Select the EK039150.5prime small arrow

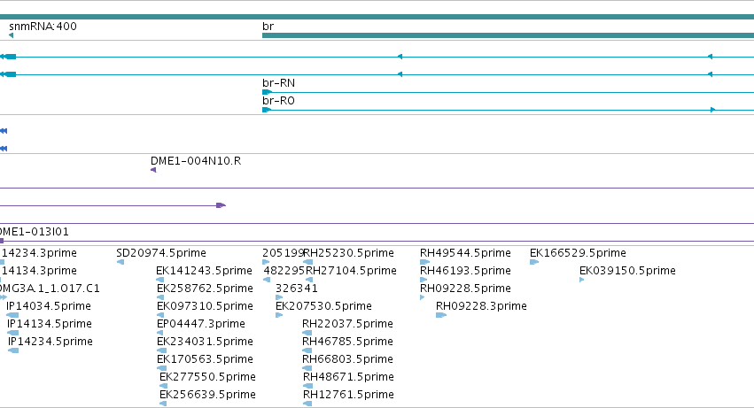[582, 280]
